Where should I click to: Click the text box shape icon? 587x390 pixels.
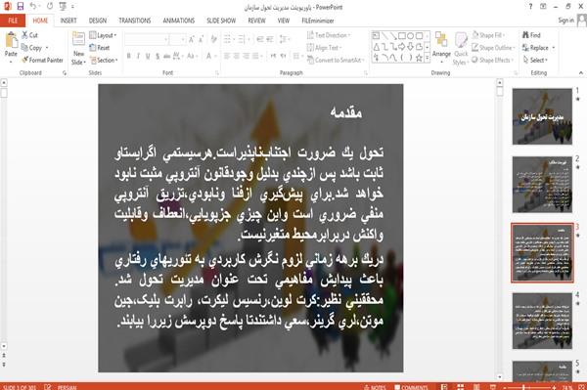(376, 36)
